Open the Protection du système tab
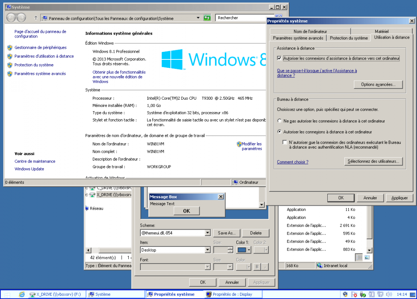Screen dimensions: 417x299 pyautogui.click(x=348, y=38)
